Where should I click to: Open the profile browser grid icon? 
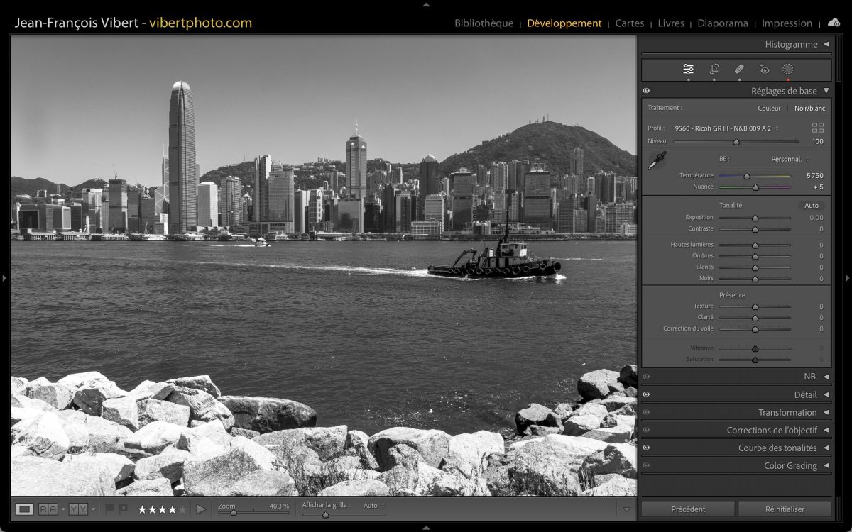coord(817,128)
